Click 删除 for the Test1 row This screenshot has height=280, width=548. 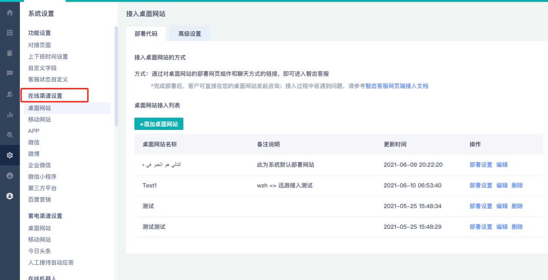(x=517, y=186)
